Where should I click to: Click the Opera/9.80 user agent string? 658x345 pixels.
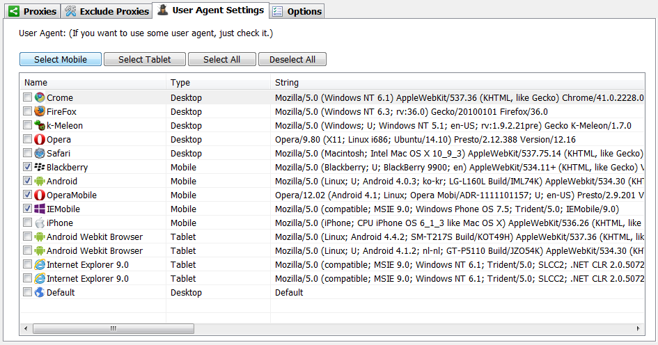pyautogui.click(x=425, y=139)
